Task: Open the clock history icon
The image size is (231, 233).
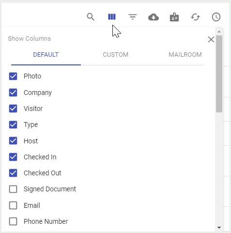Action: pos(216,17)
